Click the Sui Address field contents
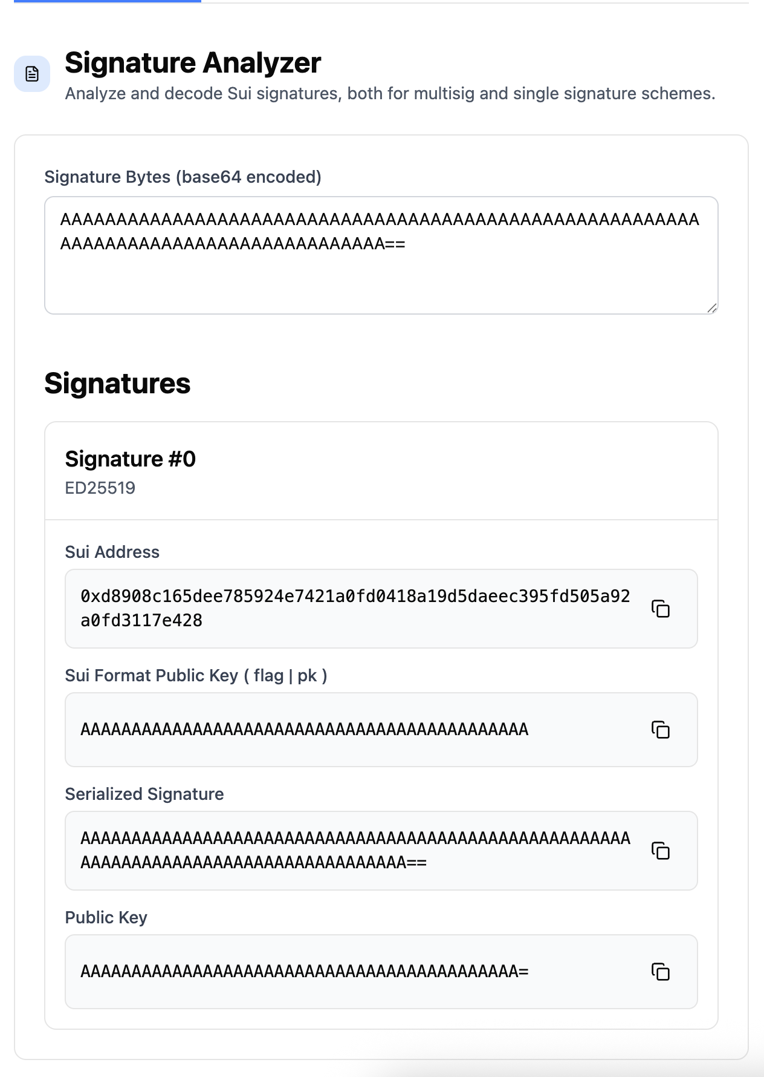The height and width of the screenshot is (1077, 764). (355, 607)
